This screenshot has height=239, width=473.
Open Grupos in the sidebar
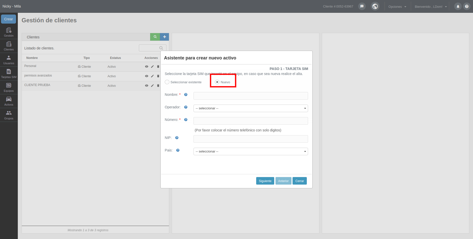click(9, 115)
